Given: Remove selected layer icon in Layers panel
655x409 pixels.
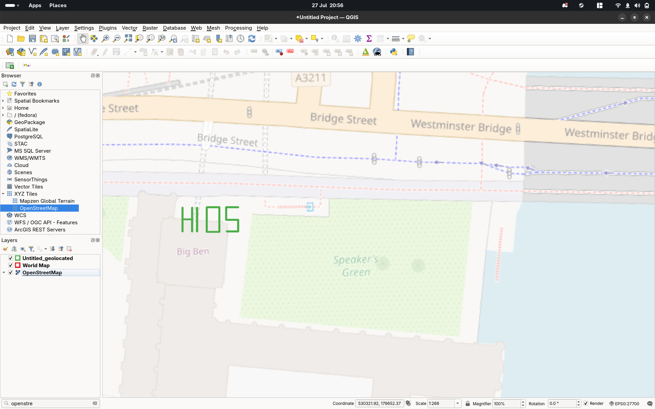Looking at the screenshot, I should click(69, 249).
